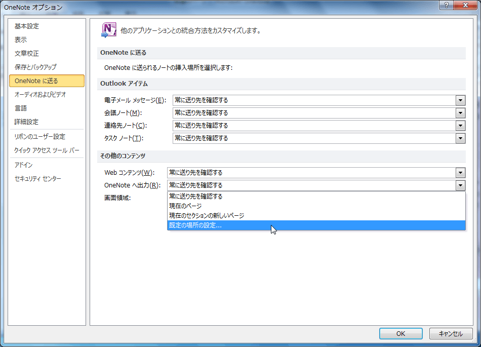Expand the Web コンテンツ dropdown arrow

point(460,173)
